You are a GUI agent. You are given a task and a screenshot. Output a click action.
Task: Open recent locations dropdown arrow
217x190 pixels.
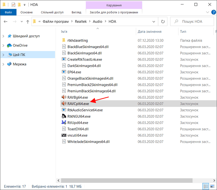[x=22, y=22]
